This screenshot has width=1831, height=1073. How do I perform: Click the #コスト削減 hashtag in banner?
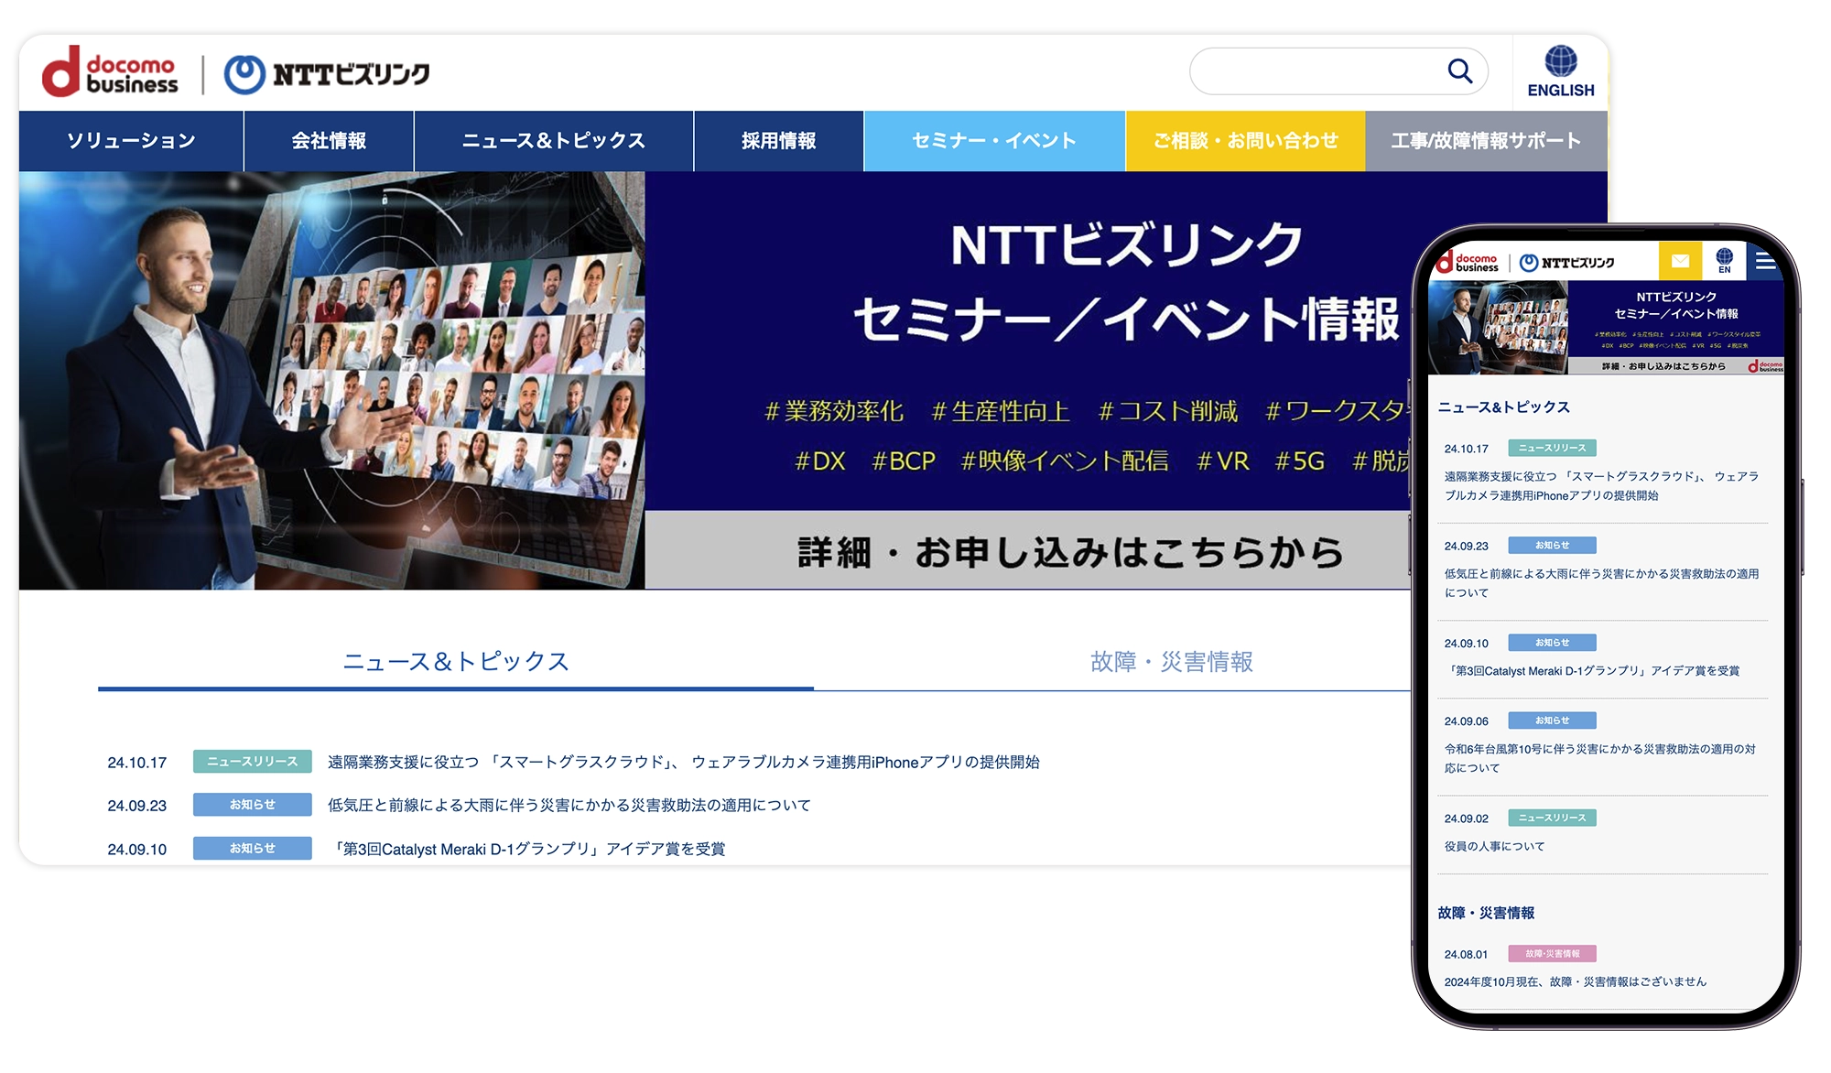click(1167, 411)
